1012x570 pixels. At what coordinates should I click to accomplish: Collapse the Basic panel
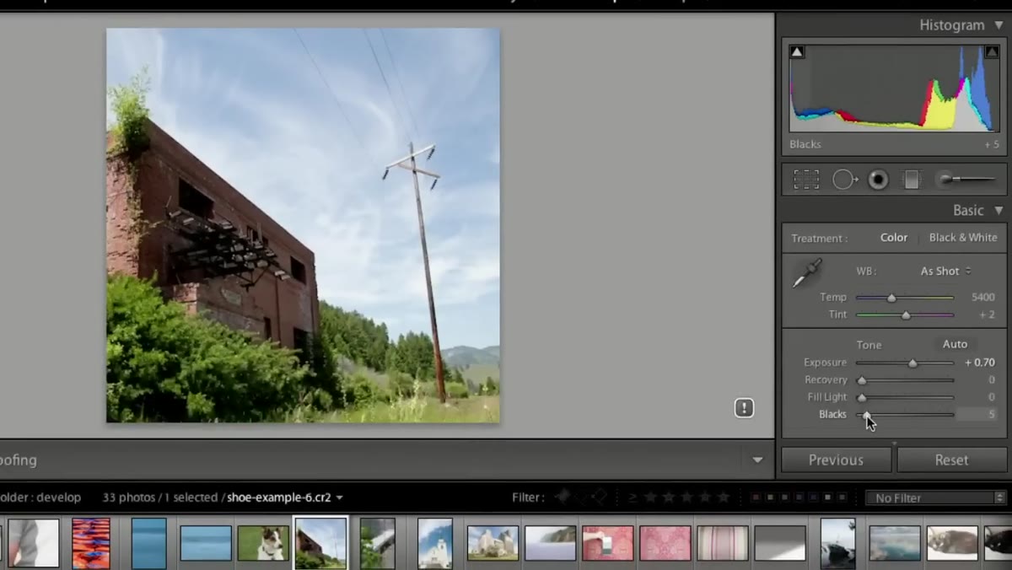pyautogui.click(x=999, y=211)
